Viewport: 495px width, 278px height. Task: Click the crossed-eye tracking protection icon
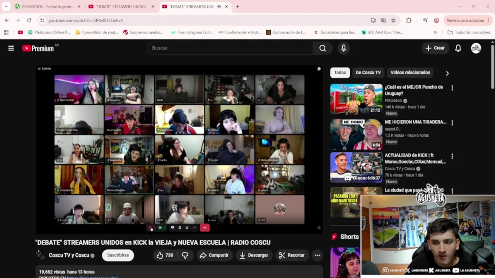[383, 20]
